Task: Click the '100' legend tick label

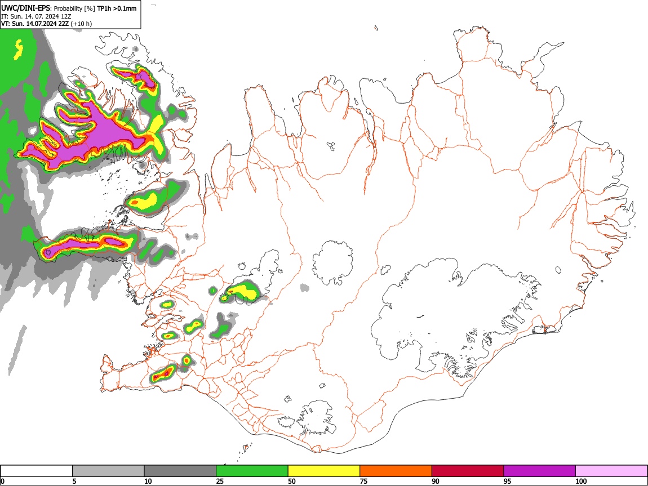Action: point(581,481)
